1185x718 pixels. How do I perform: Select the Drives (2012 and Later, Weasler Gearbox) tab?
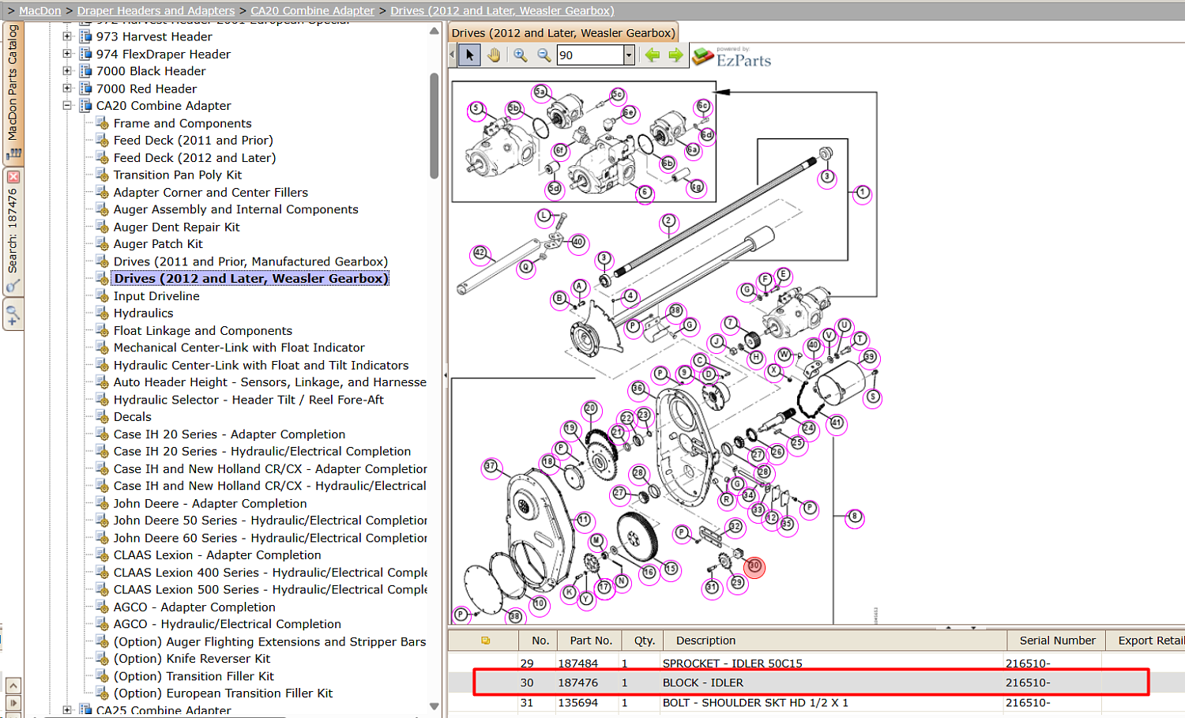tap(563, 33)
